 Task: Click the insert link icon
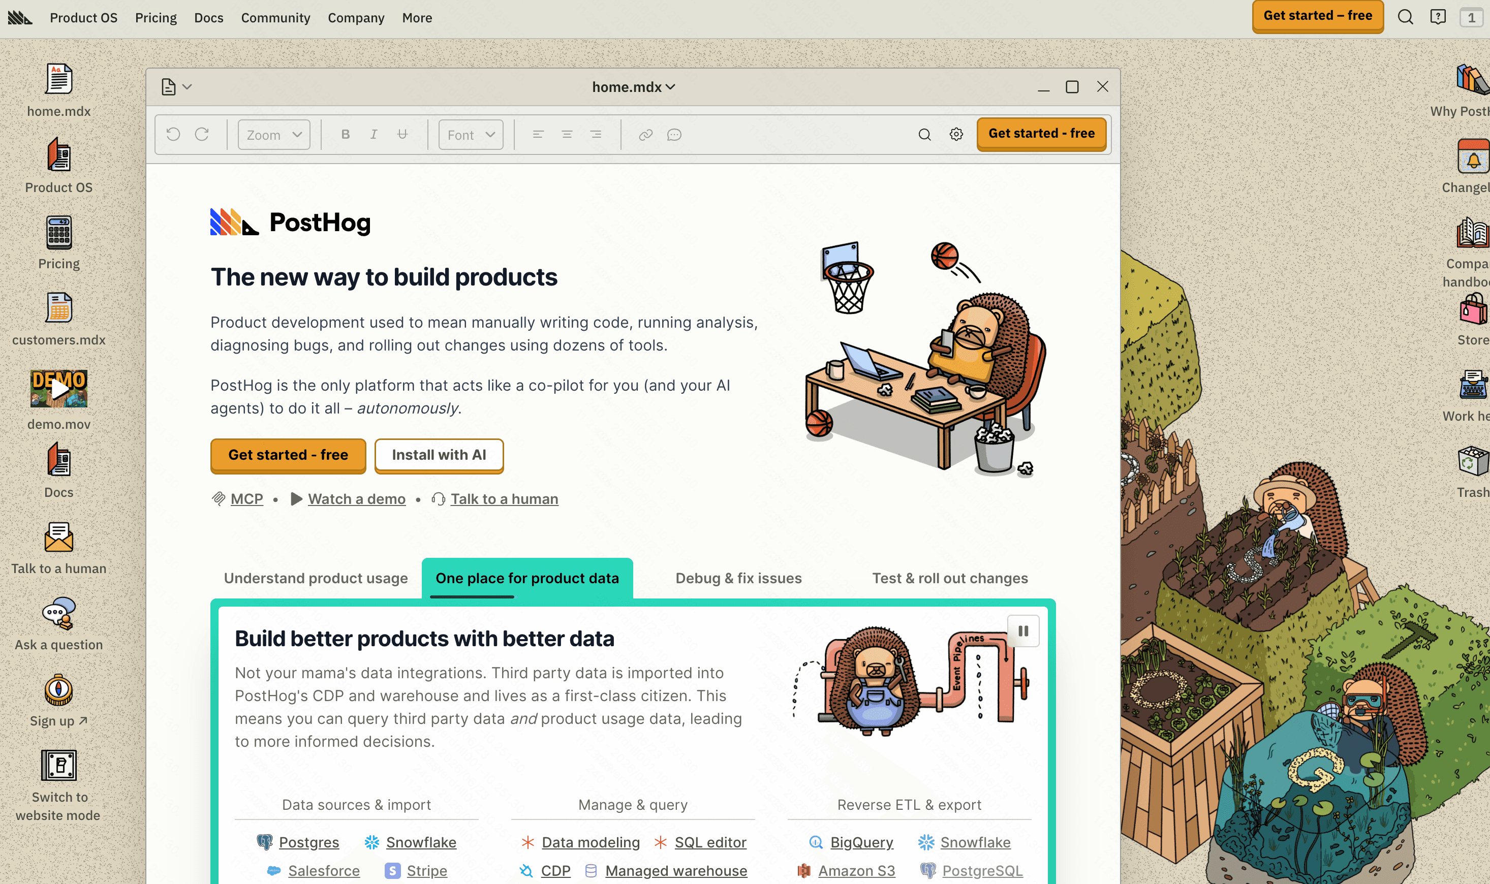[645, 135]
